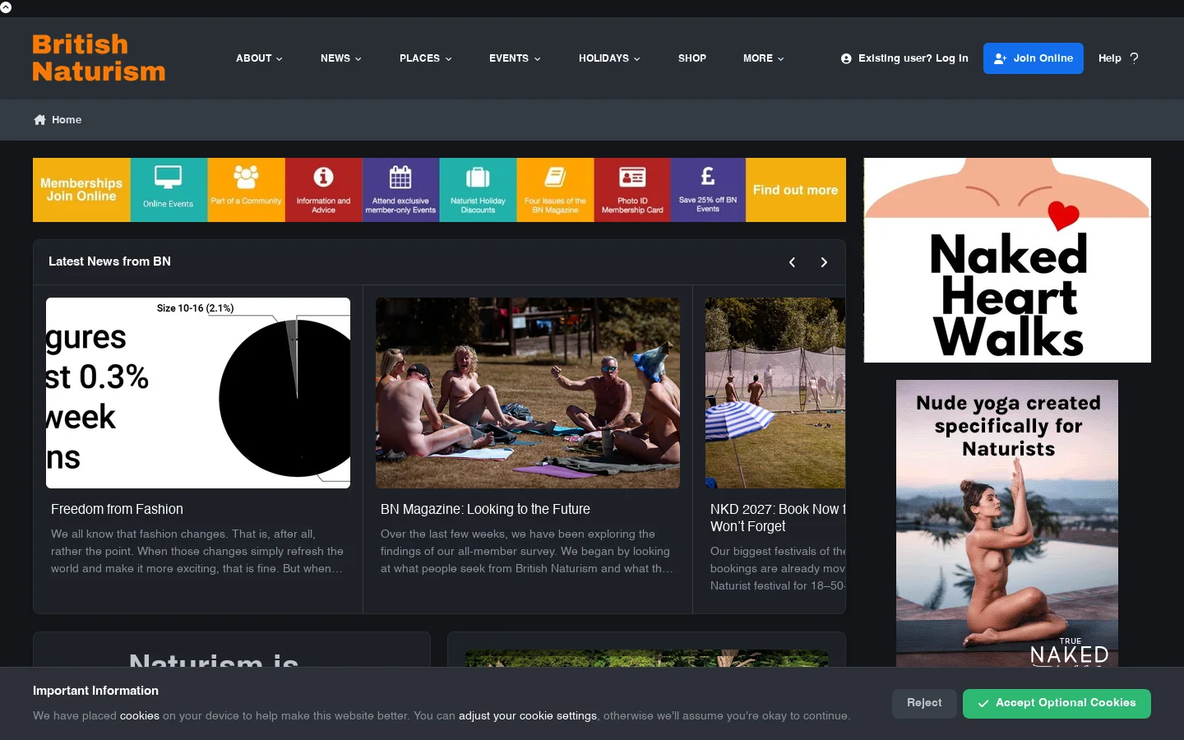Click the Home breadcrumb icon
Screen dimensions: 1184x740
click(x=39, y=120)
